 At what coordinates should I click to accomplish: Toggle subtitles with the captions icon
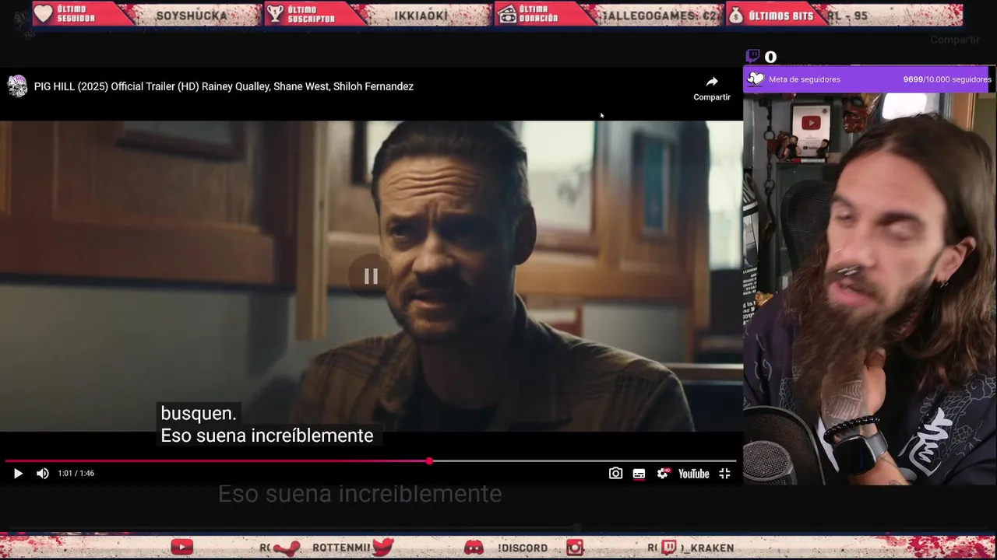(x=639, y=474)
